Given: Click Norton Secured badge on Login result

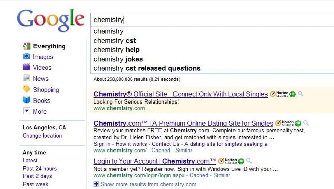Looking at the screenshot, I should [231, 161].
